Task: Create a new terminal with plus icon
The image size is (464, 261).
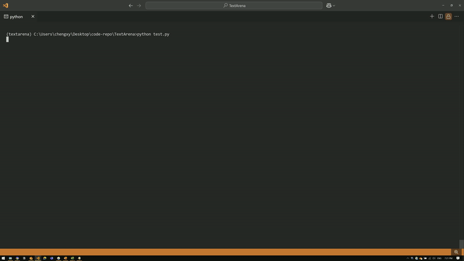Action: click(x=432, y=16)
